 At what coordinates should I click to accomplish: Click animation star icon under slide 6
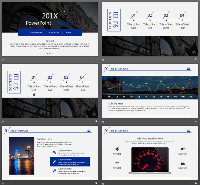[x=103, y=183]
